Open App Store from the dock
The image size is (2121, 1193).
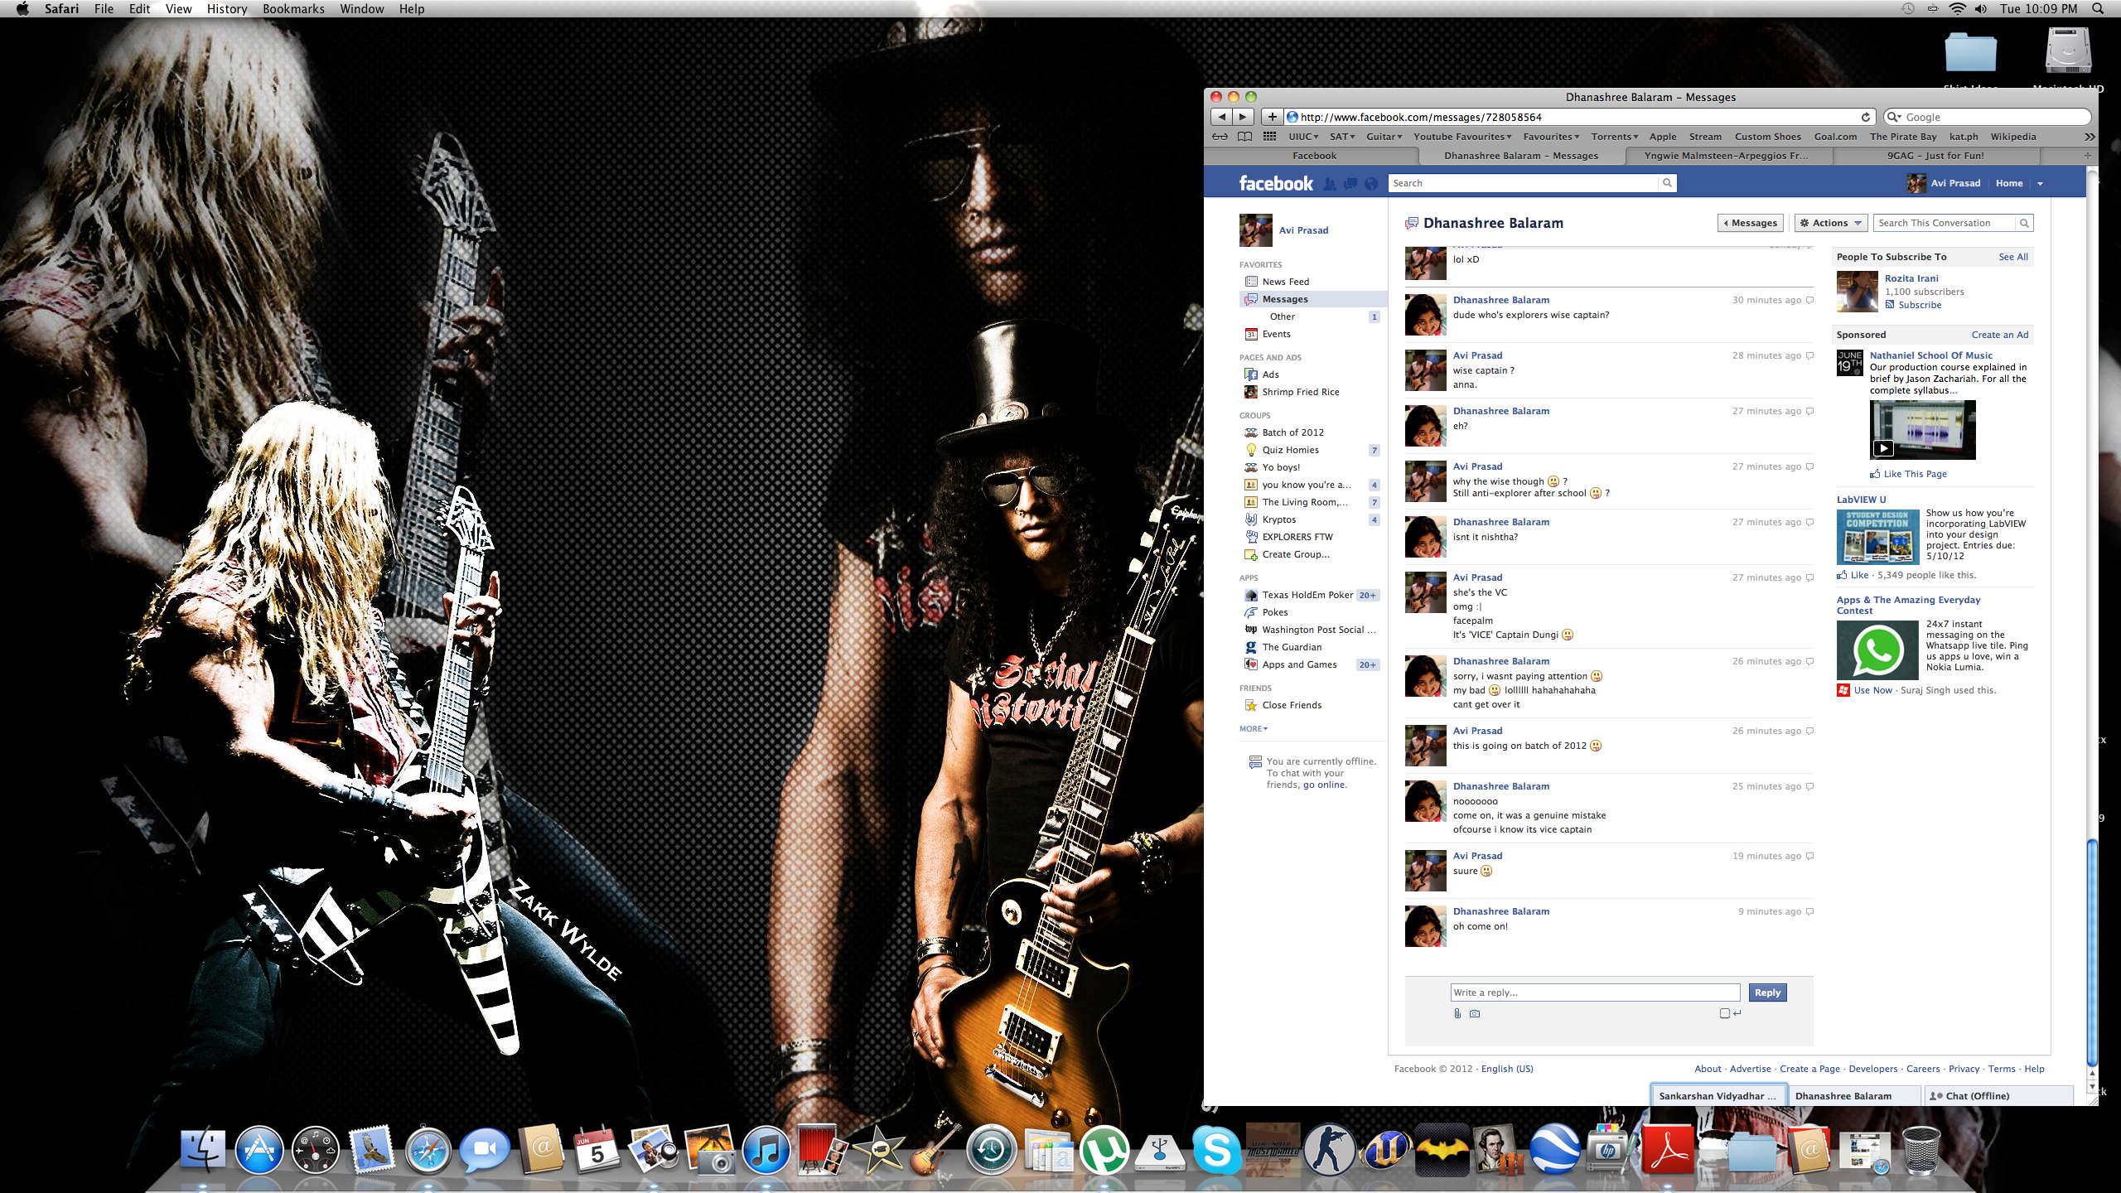pyautogui.click(x=259, y=1150)
